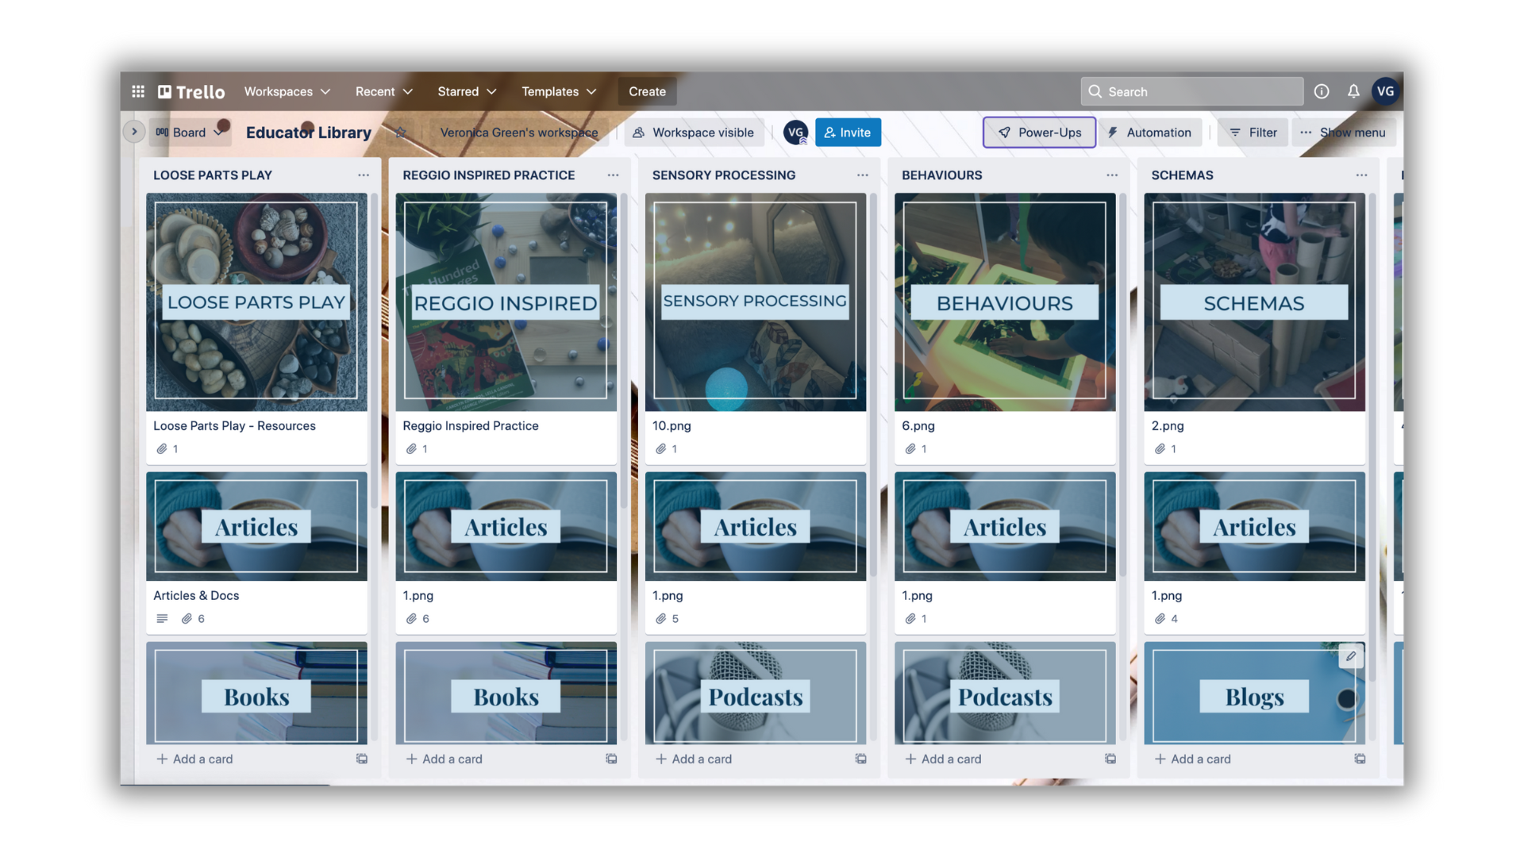Click the VG account avatar in header

1385,91
